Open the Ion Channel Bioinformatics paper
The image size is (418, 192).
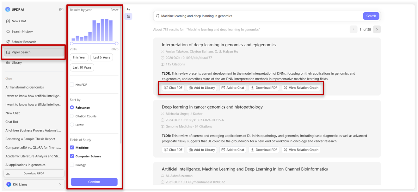pyautogui.click(x=245, y=169)
